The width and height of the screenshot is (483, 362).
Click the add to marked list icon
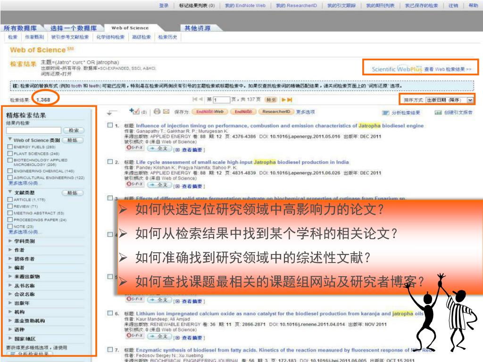[x=134, y=111]
